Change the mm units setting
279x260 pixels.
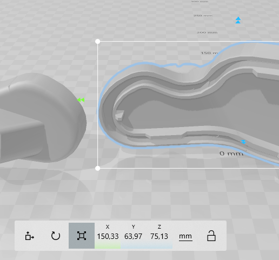click(185, 236)
